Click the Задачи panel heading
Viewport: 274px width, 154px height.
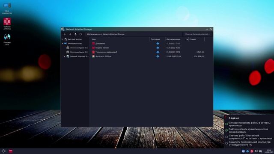(x=234, y=118)
